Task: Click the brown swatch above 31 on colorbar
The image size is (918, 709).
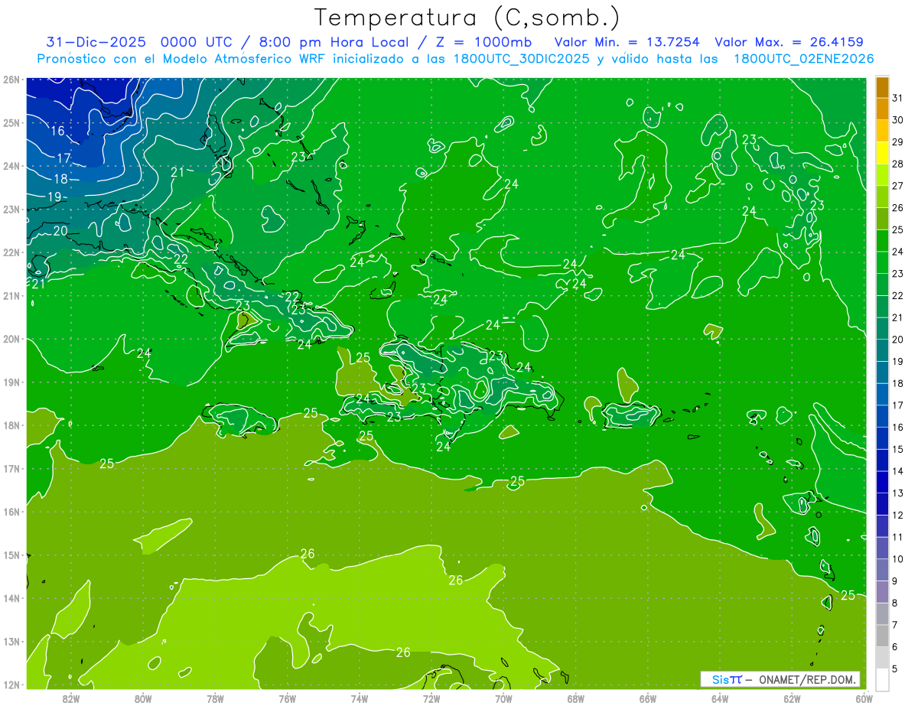Action: point(882,86)
